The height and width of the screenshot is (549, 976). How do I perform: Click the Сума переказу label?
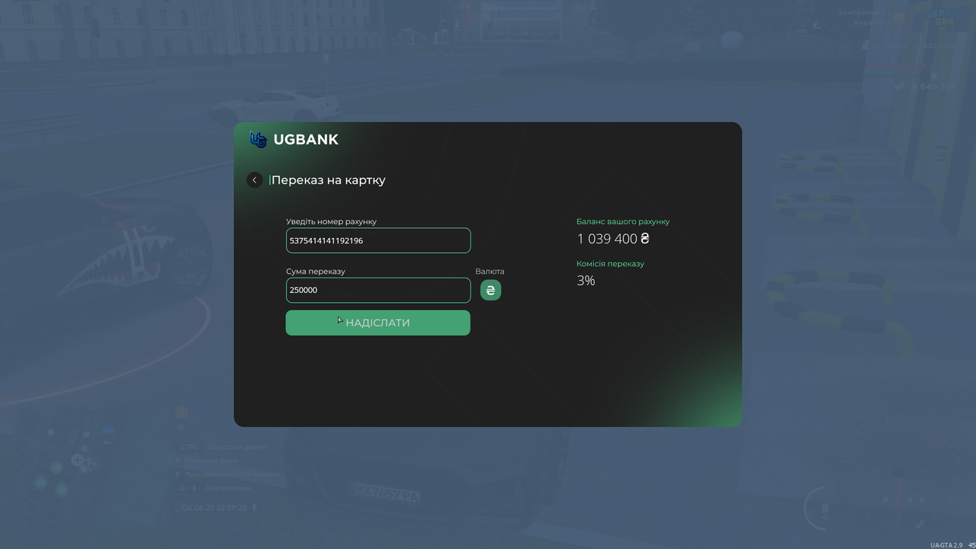pos(316,271)
